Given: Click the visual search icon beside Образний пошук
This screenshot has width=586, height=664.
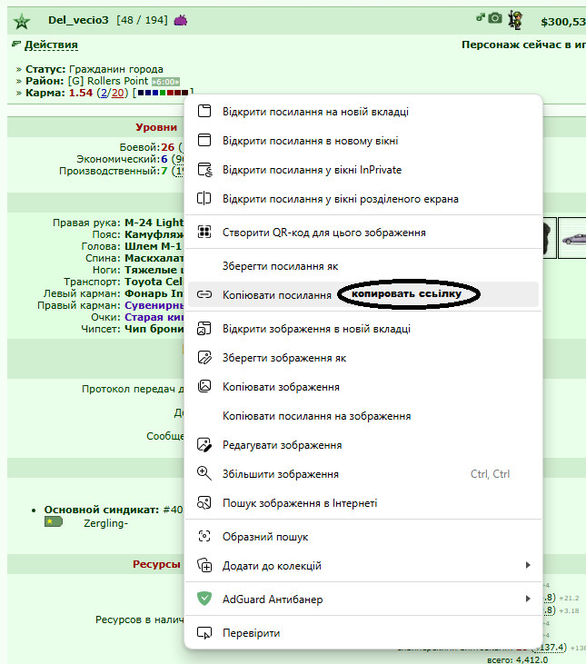Looking at the screenshot, I should click(204, 536).
